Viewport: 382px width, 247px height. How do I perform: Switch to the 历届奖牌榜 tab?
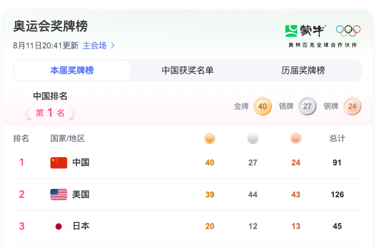click(303, 70)
